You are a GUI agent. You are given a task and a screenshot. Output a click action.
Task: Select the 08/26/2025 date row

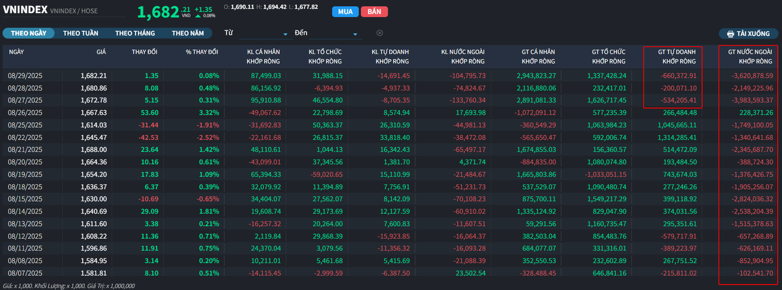(x=25, y=112)
